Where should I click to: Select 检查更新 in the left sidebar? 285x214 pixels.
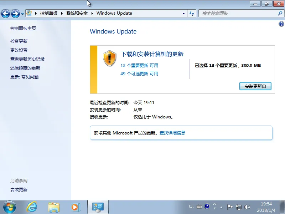coord(19,41)
